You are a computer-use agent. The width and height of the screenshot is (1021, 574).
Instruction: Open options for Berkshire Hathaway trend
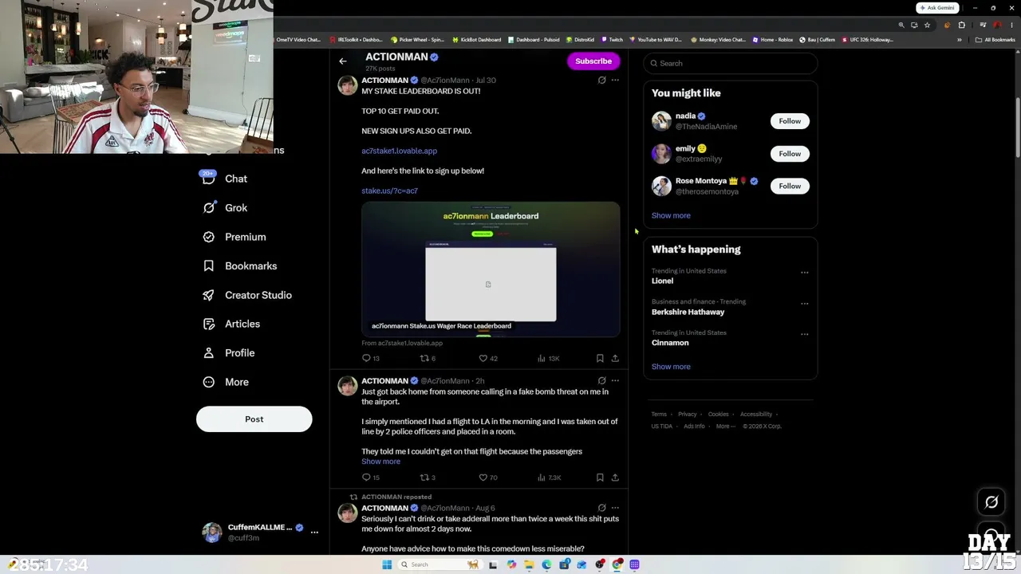click(x=804, y=304)
